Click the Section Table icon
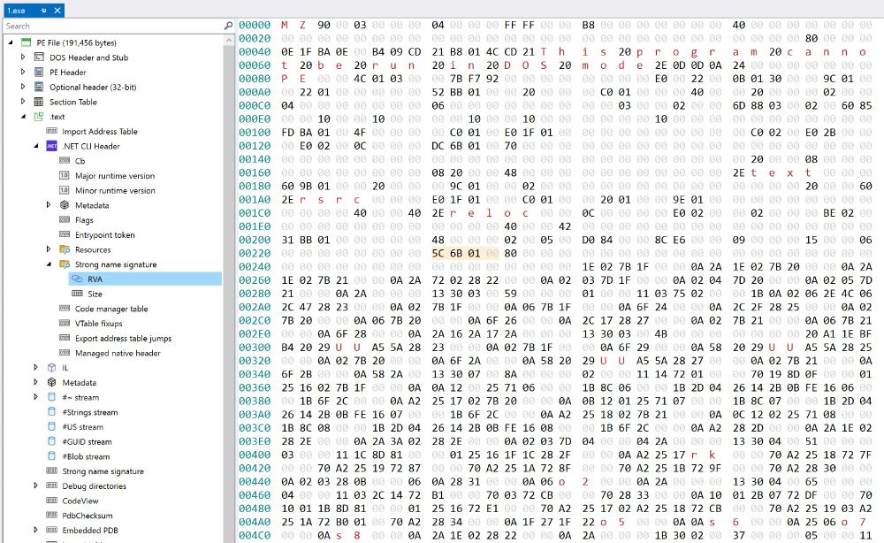 (x=39, y=102)
